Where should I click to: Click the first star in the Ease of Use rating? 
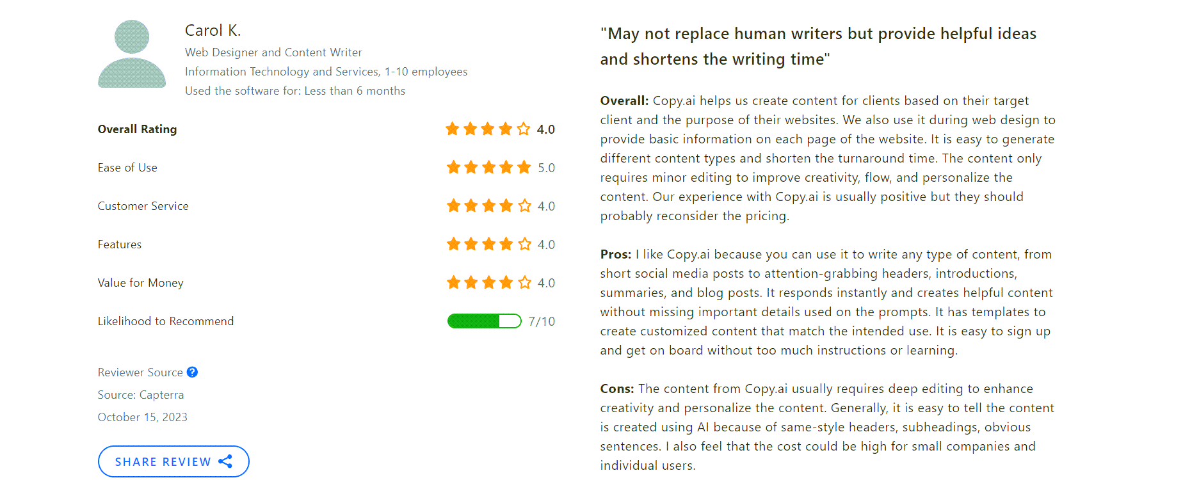click(x=453, y=167)
